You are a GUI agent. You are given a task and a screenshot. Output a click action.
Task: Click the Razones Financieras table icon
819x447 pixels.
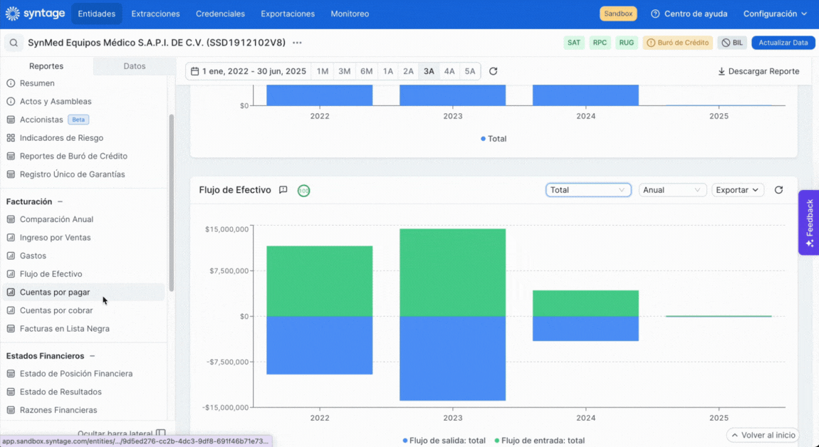tap(11, 410)
